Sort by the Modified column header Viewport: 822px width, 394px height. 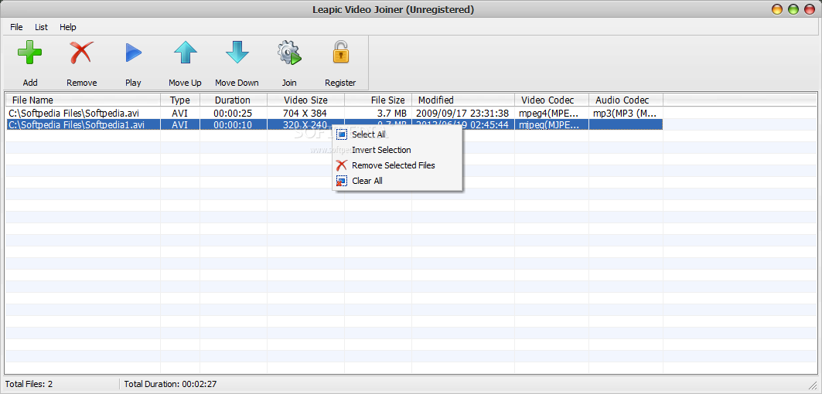pos(463,100)
